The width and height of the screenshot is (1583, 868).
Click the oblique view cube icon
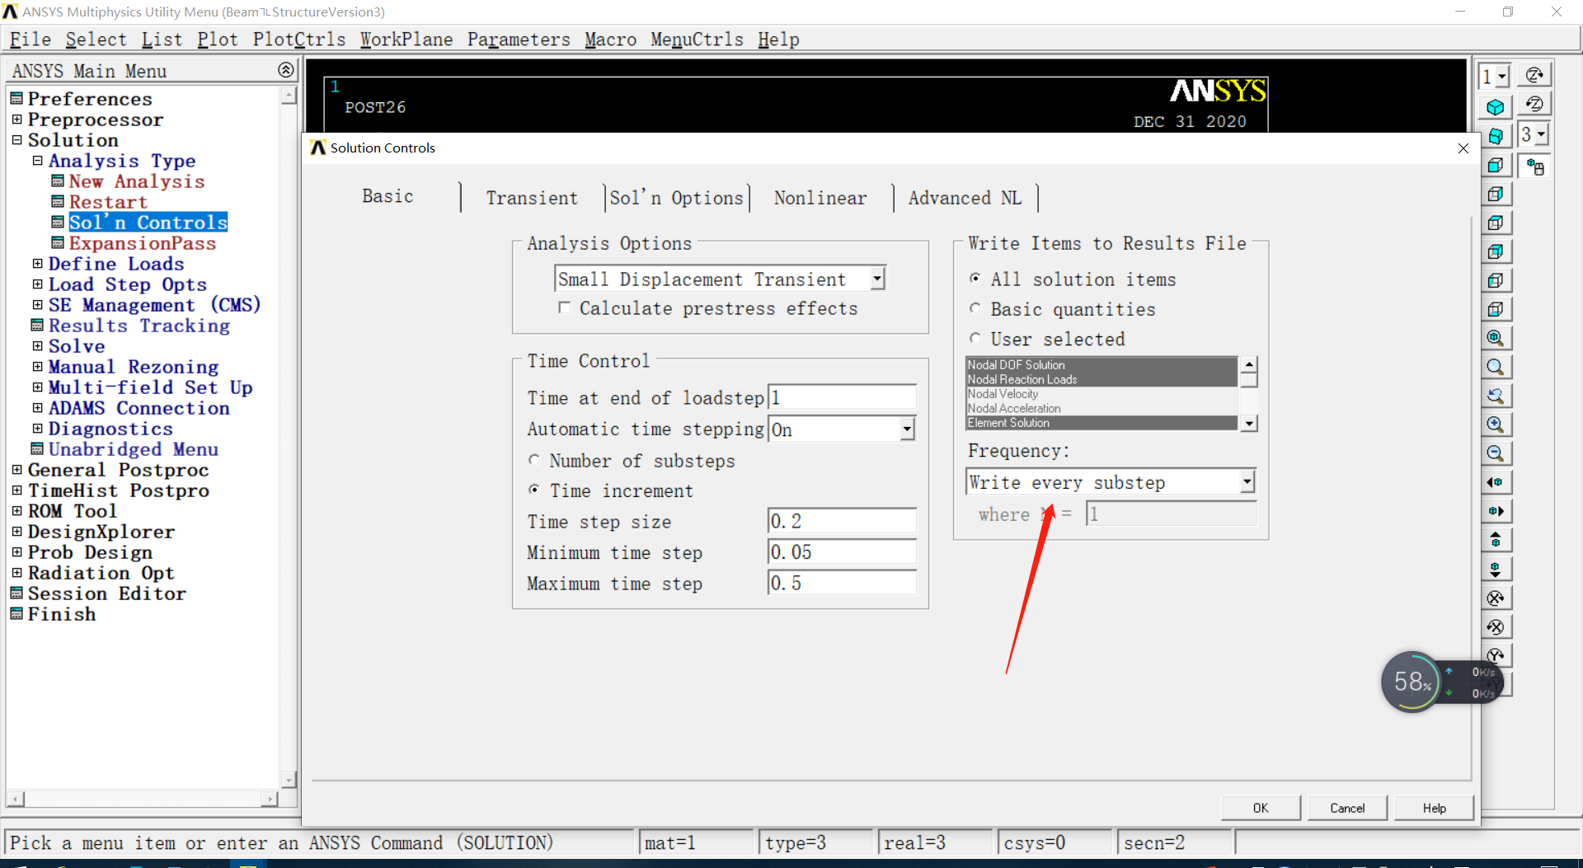click(x=1495, y=136)
